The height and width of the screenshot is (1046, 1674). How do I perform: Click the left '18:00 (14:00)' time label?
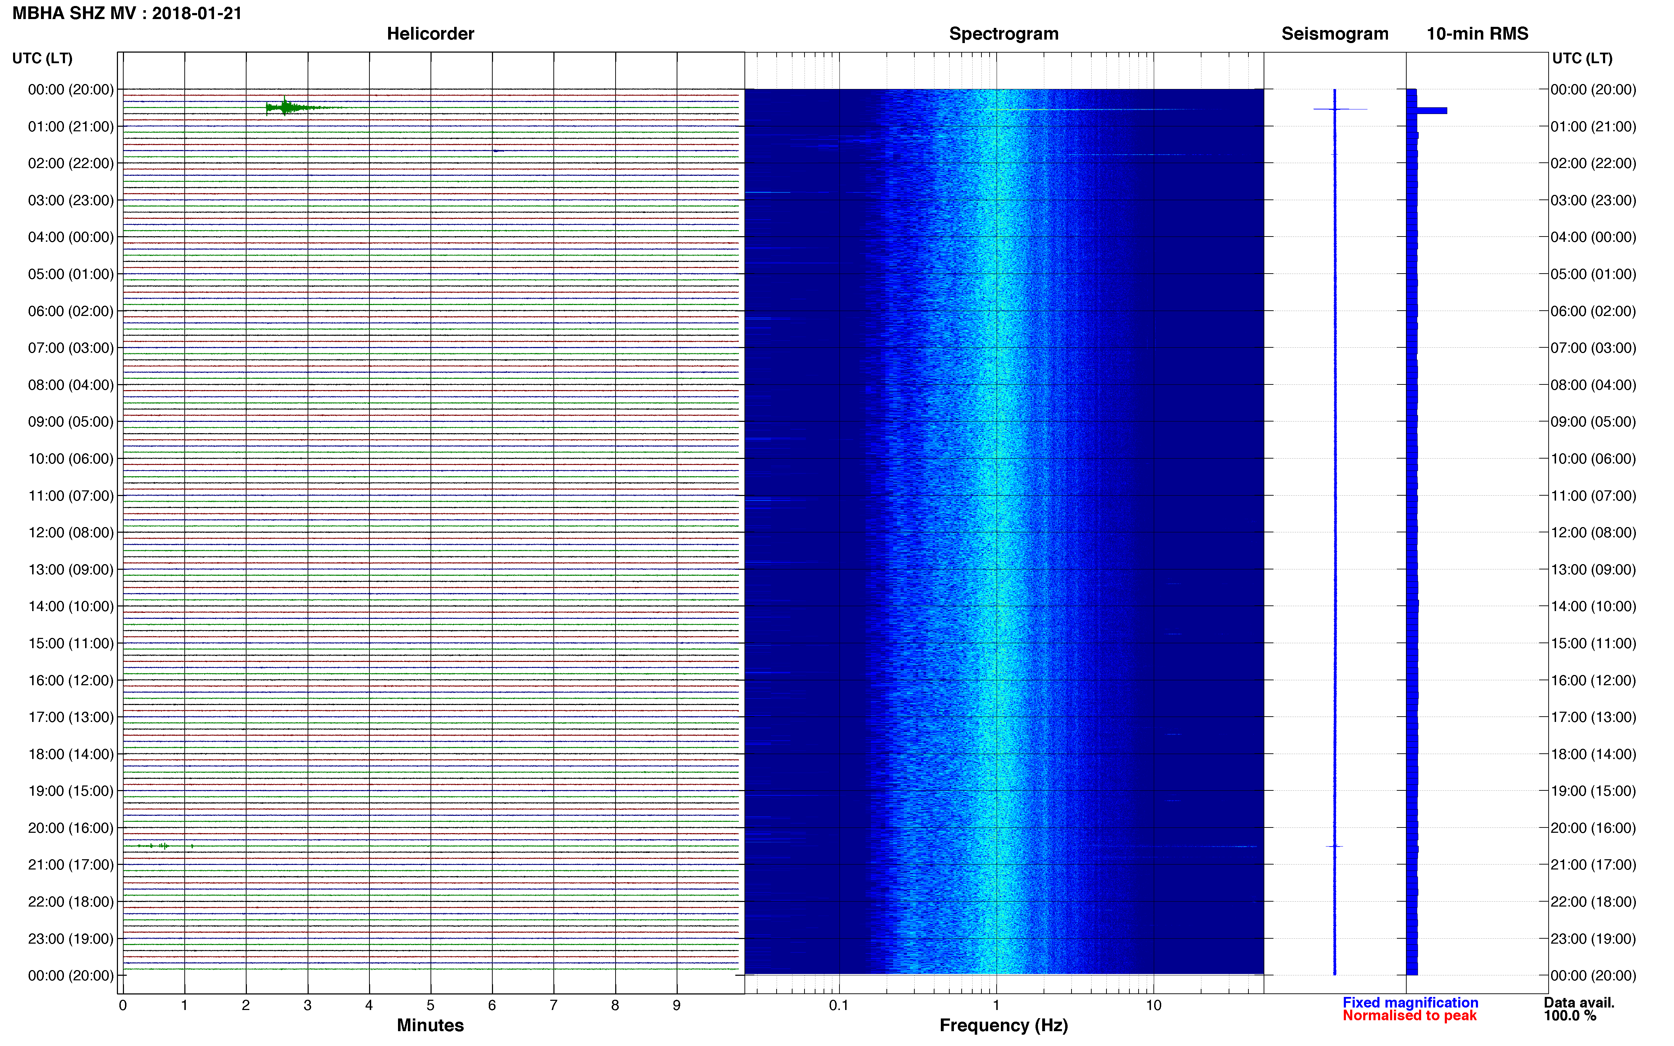(x=71, y=754)
